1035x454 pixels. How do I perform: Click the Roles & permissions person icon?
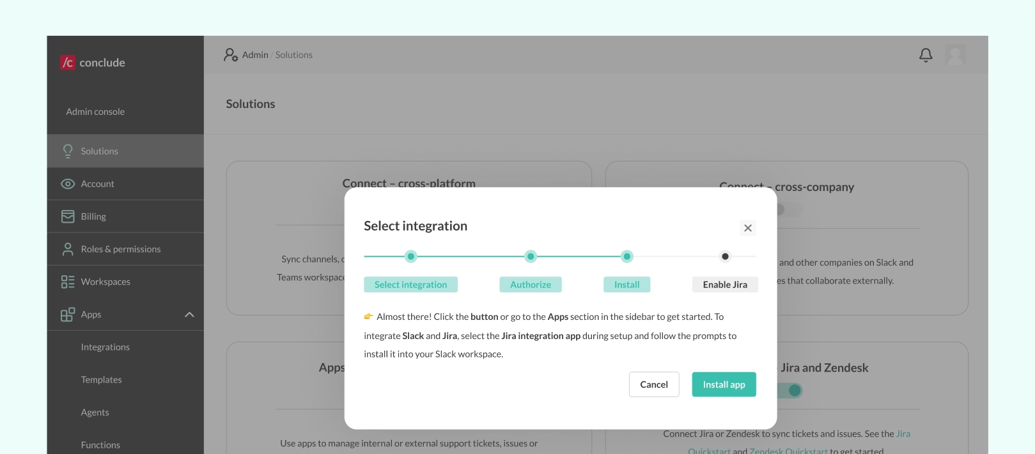click(x=68, y=249)
